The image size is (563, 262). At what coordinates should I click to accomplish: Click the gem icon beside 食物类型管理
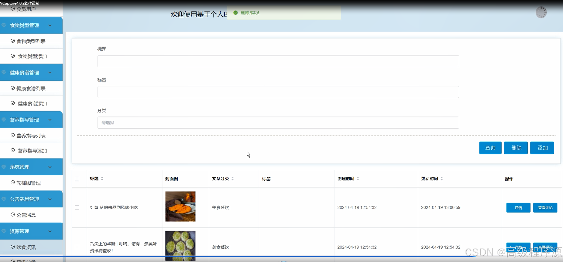pos(4,25)
